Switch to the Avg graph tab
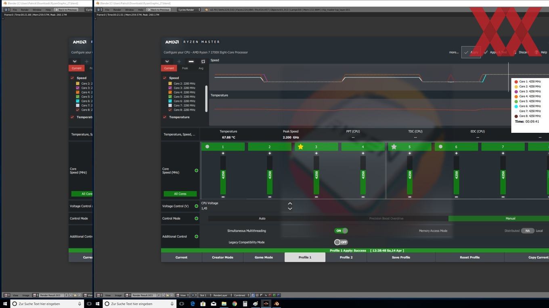 coord(201,68)
